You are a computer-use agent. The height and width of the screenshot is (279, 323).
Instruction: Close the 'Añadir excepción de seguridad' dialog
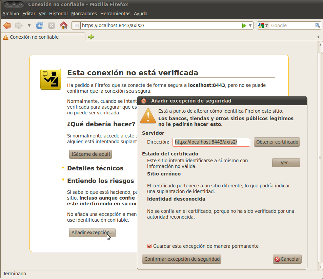(144, 101)
